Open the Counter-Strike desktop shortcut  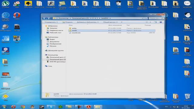(x=51, y=4)
